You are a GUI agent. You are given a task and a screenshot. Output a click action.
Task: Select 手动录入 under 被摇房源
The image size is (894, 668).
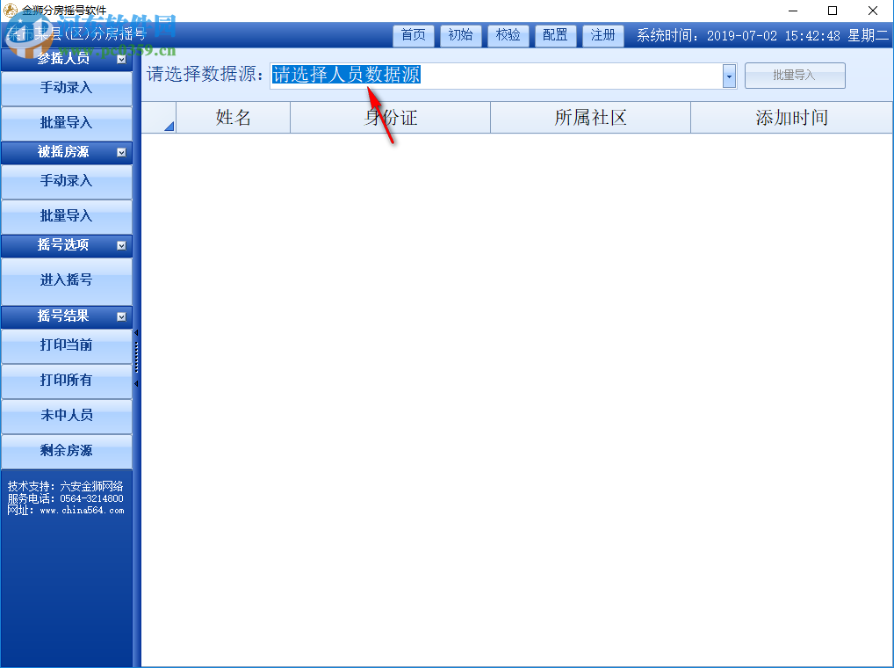[x=66, y=182]
